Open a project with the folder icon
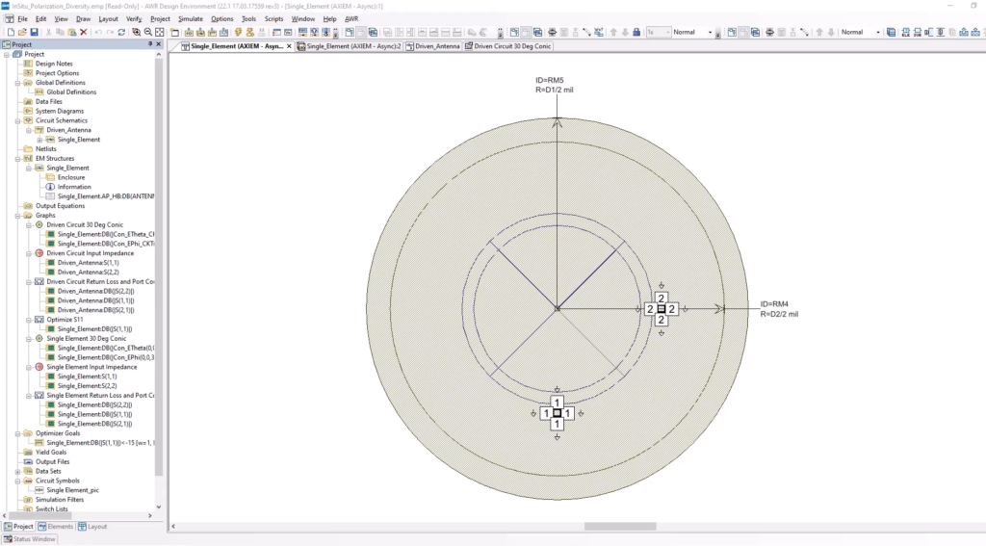The image size is (986, 546). click(x=23, y=32)
